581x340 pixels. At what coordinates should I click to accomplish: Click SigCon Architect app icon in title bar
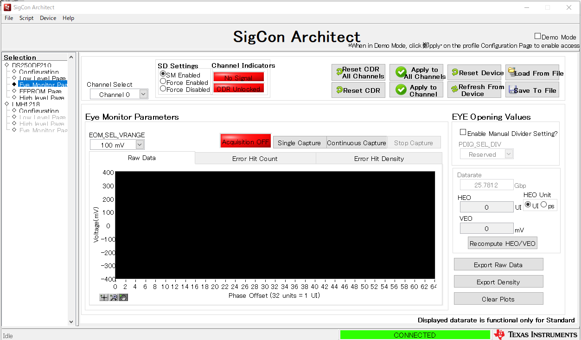[x=7, y=7]
